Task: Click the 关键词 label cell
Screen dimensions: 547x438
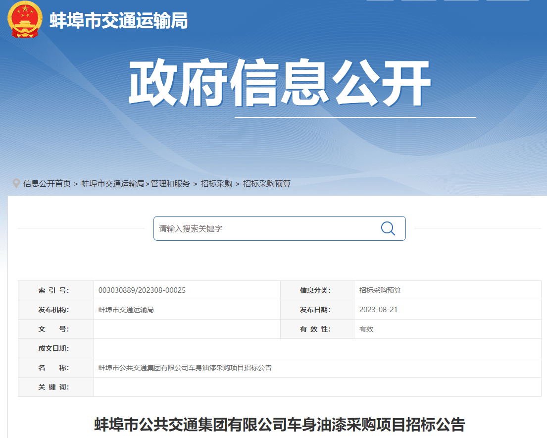Action: [54, 387]
